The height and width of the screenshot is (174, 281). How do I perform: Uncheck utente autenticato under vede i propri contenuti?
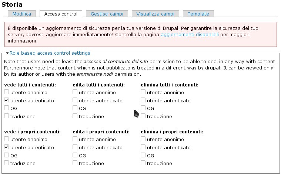7,147
